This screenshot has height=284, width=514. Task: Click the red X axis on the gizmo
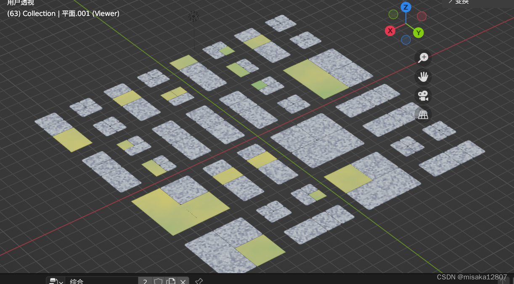pyautogui.click(x=390, y=31)
